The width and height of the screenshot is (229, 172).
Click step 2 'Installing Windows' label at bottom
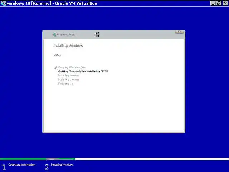(62, 165)
